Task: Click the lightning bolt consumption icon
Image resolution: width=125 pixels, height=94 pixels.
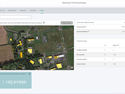Action: pyautogui.click(x=3, y=82)
